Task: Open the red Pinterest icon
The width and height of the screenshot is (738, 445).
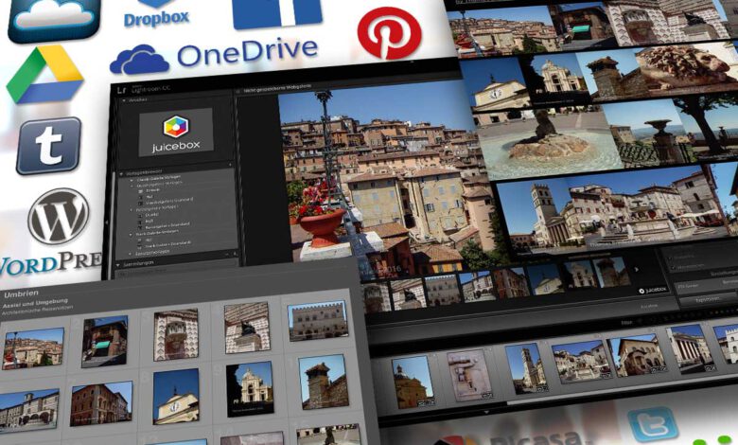Action: (389, 33)
